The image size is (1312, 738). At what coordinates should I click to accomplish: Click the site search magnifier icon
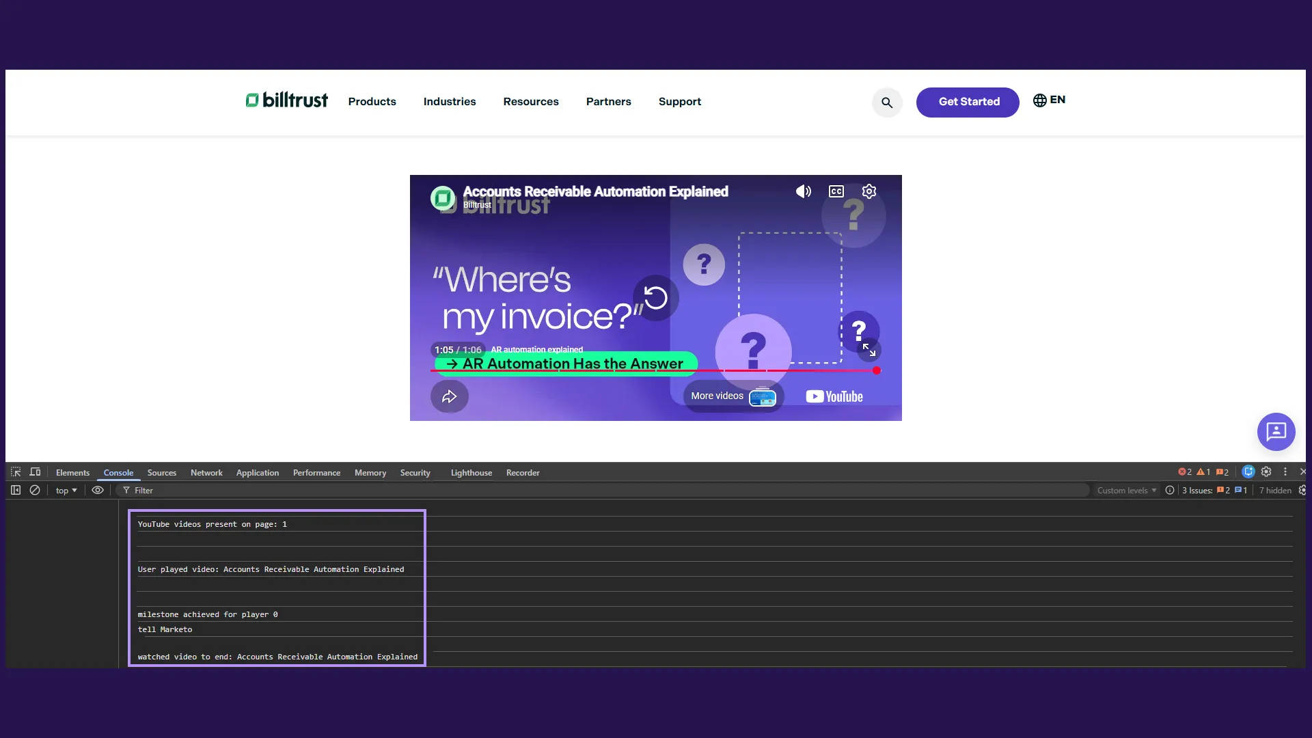click(887, 102)
